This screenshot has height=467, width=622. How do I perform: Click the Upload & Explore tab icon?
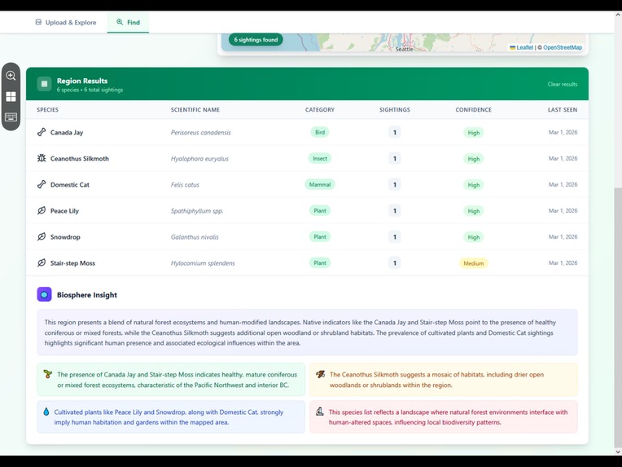click(x=38, y=22)
